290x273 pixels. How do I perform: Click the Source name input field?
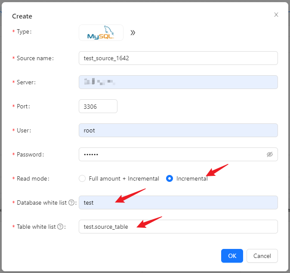[178, 58]
